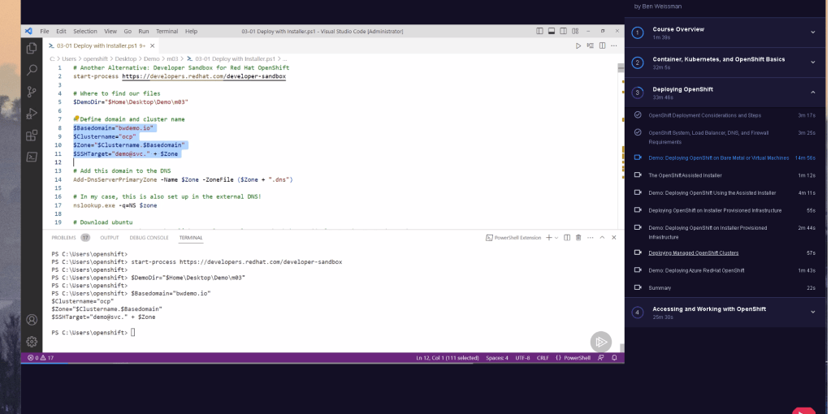The height and width of the screenshot is (414, 831).
Task: Maximize terminal panel with up chevron
Action: [x=602, y=238]
